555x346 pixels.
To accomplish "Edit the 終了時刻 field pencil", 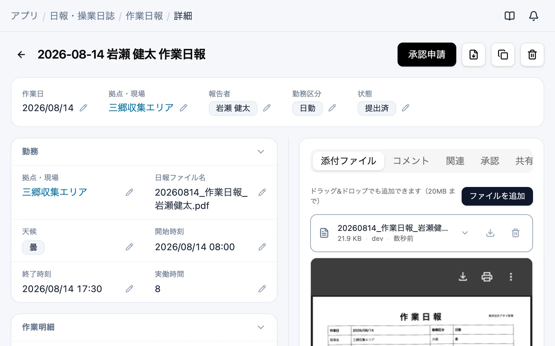I will 129,289.
